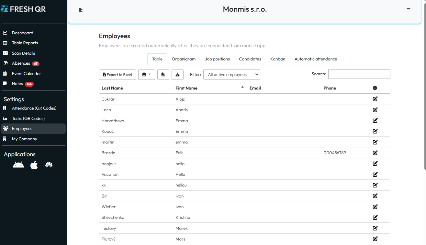
Task: Sort table by Last Name column
Action: pyautogui.click(x=112, y=88)
